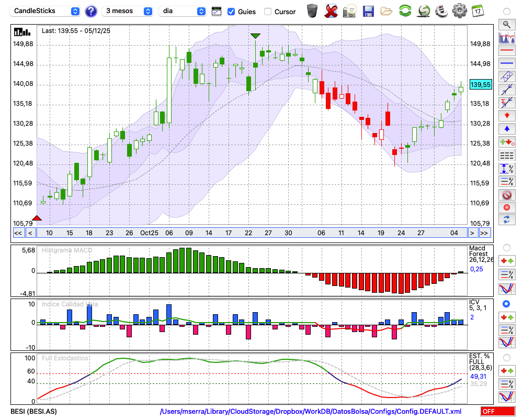Open settings with the gear icon
The width and height of the screenshot is (523, 419).
[x=460, y=10]
